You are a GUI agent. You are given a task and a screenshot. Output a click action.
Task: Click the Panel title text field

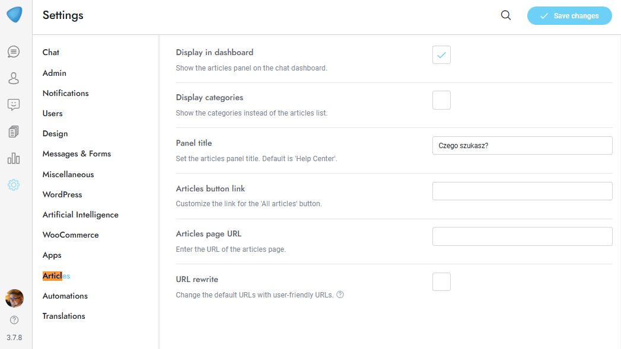click(522, 146)
